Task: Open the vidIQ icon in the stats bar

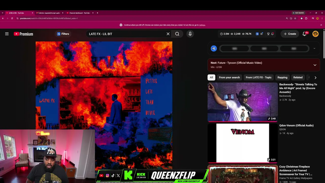Action: [257, 34]
